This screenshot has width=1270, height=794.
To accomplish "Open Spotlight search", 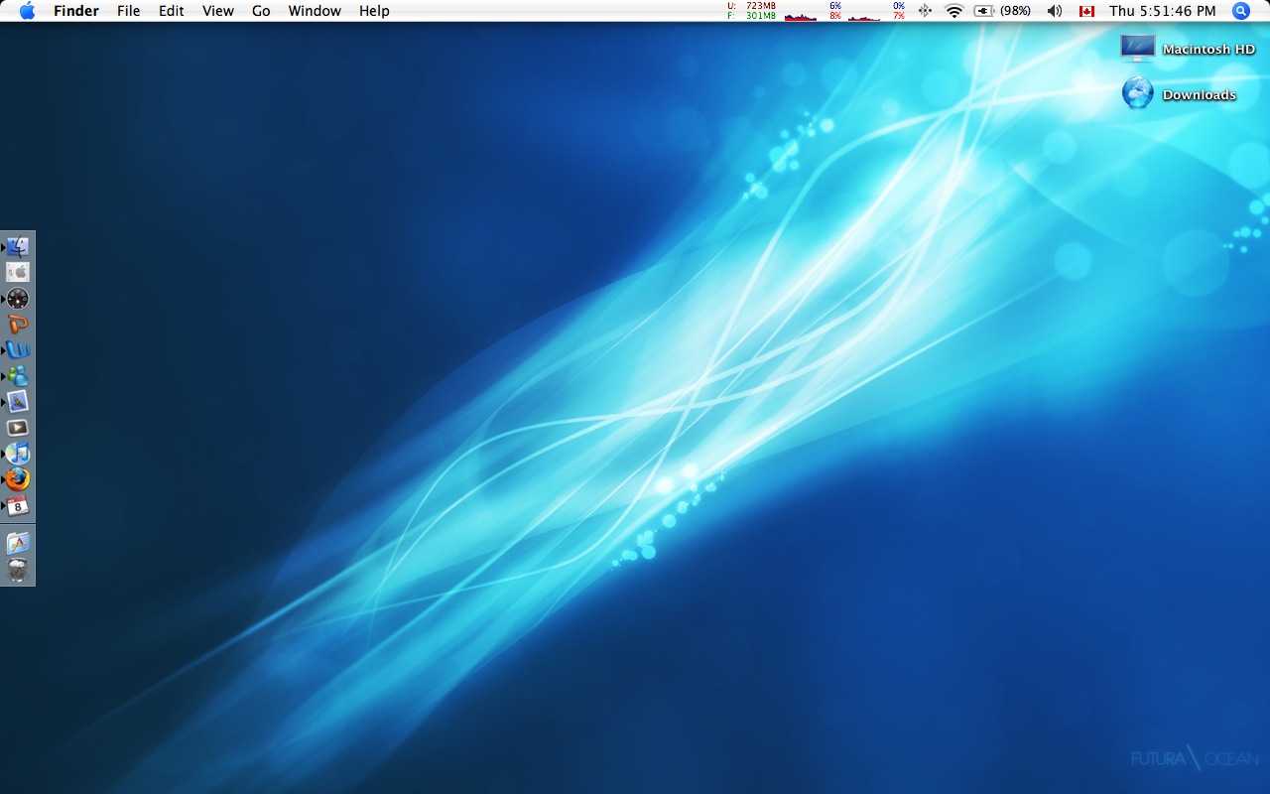I will [1240, 11].
